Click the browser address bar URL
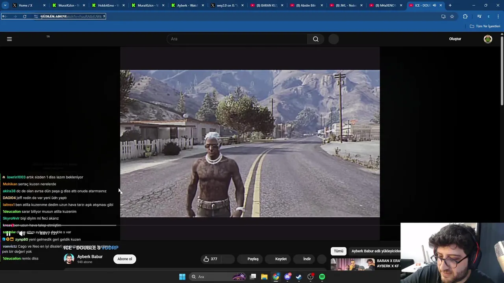 [71, 17]
